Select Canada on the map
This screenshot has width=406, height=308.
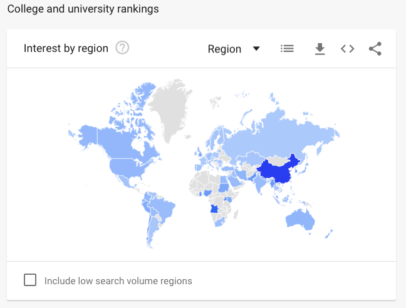pos(122,143)
